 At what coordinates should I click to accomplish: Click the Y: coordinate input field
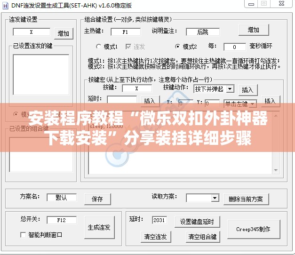pyautogui.click(x=212, y=103)
